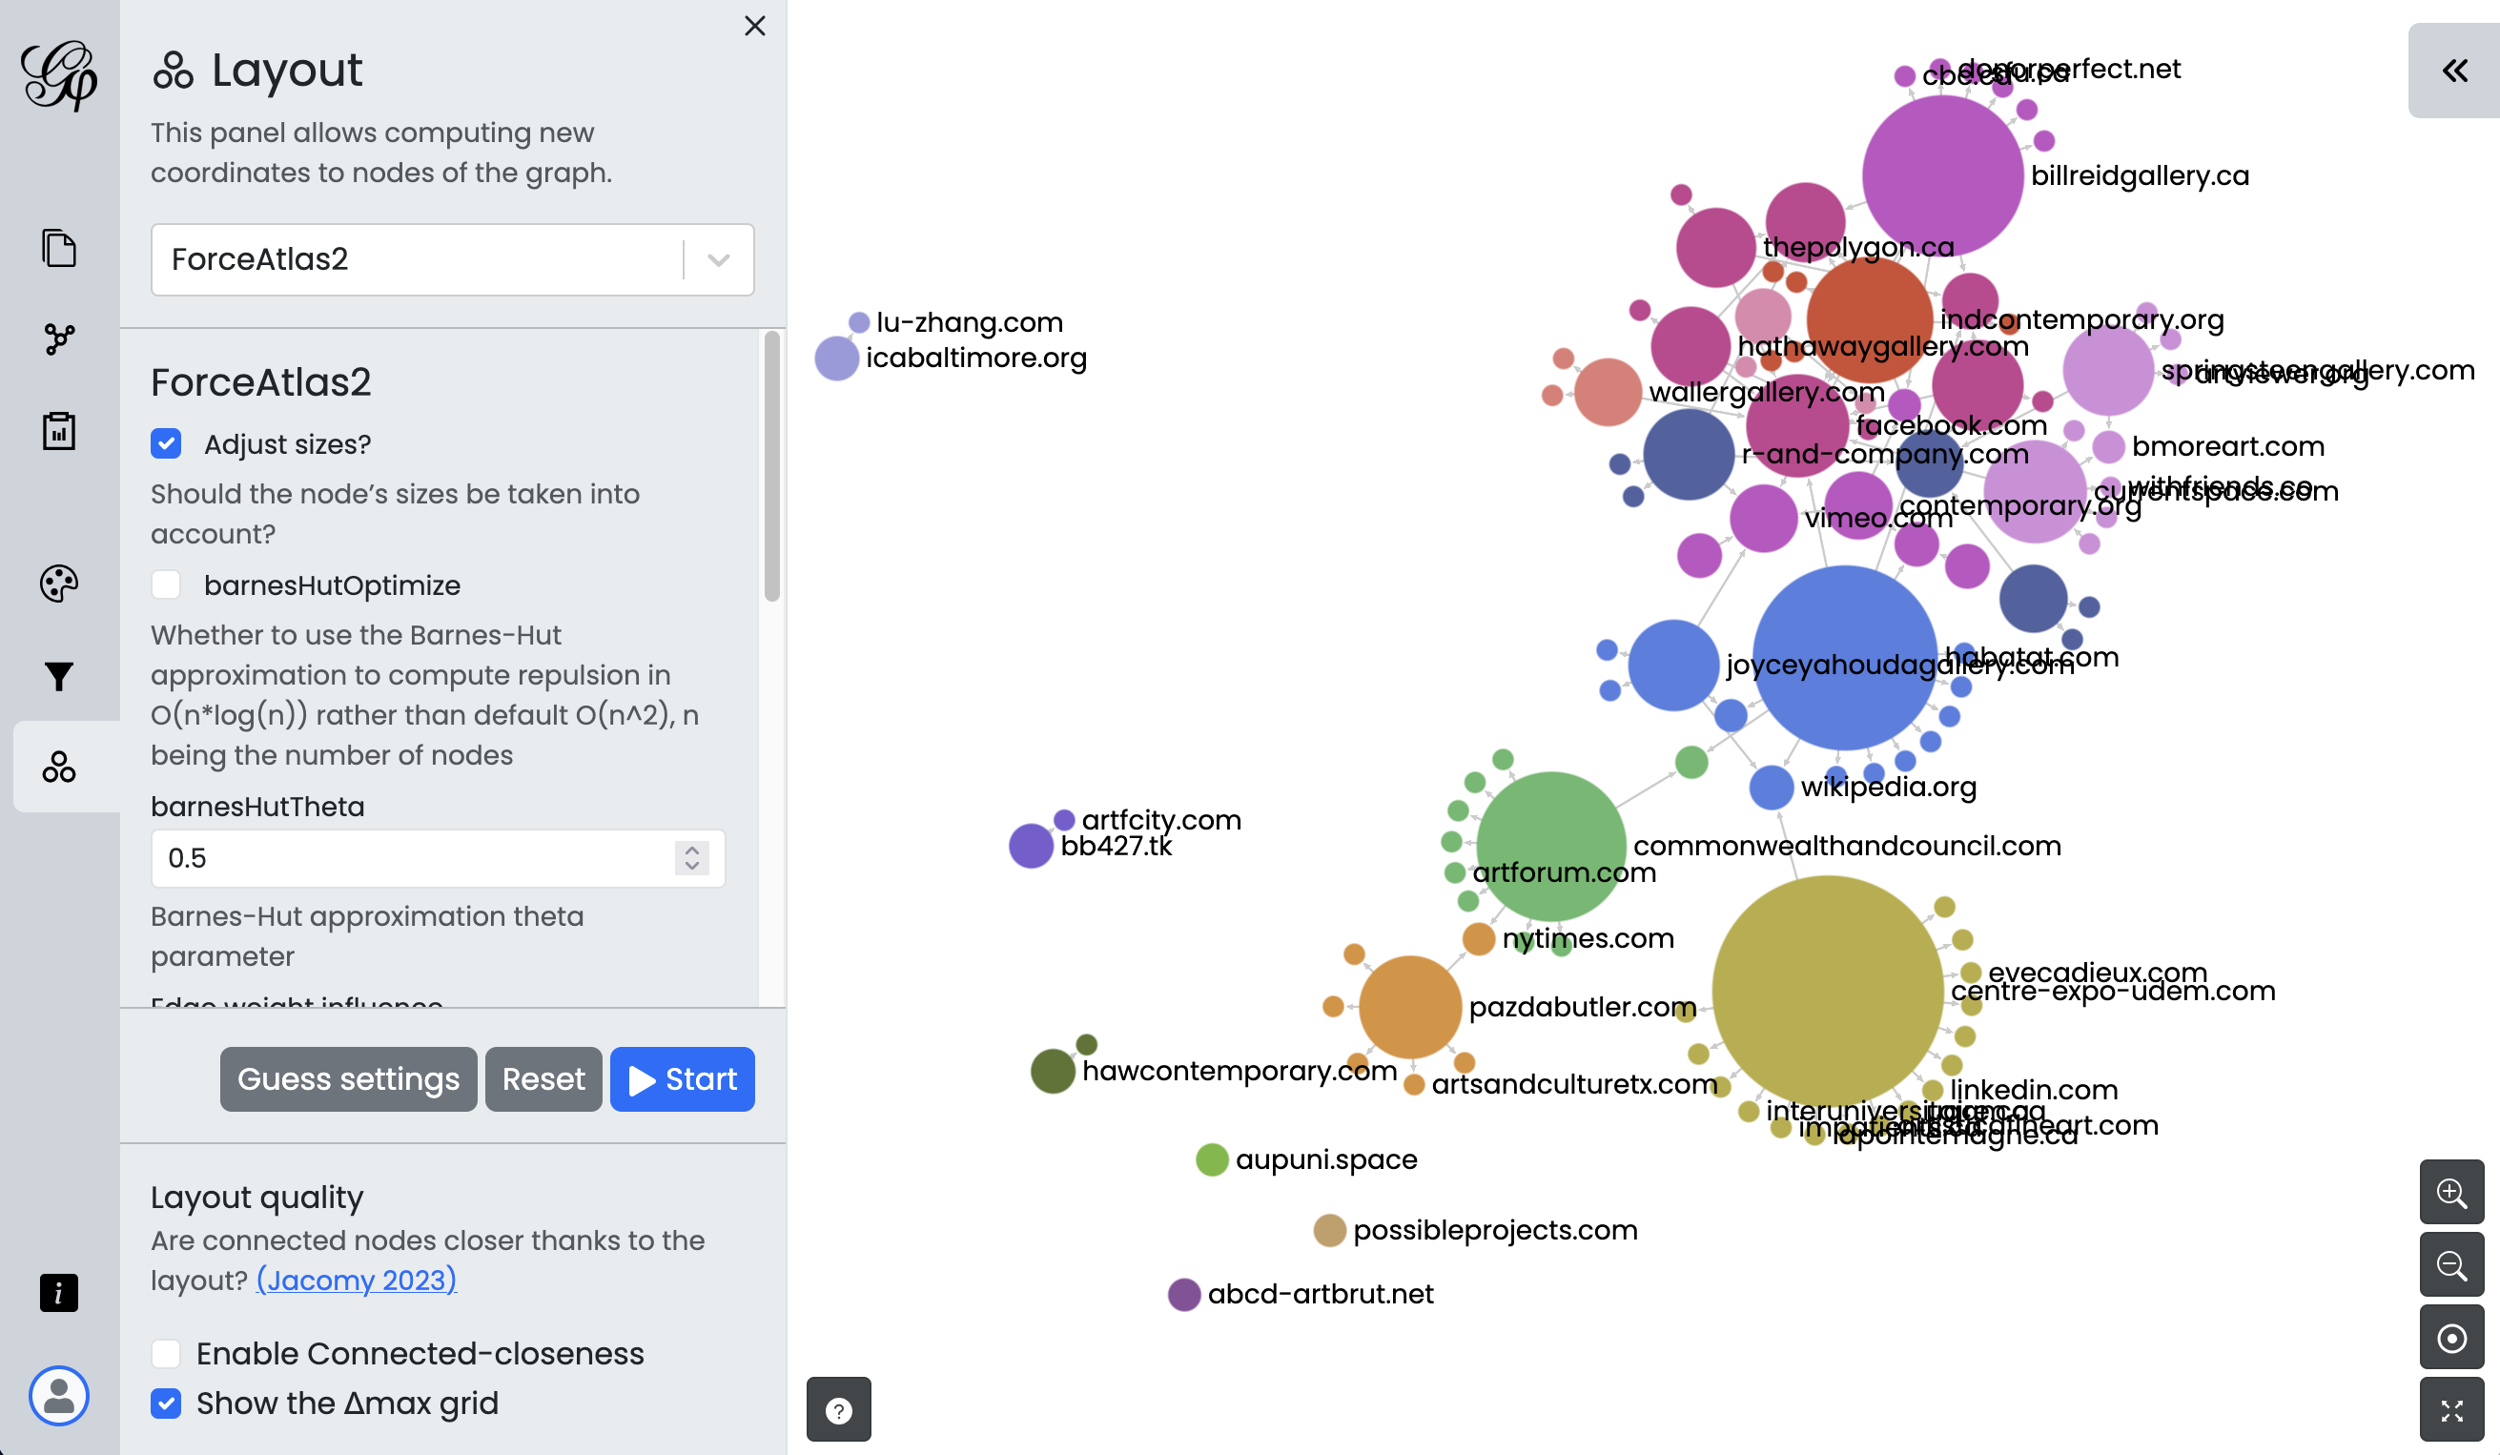This screenshot has width=2500, height=1455.
Task: Open the filters funnel icon
Action: point(58,675)
